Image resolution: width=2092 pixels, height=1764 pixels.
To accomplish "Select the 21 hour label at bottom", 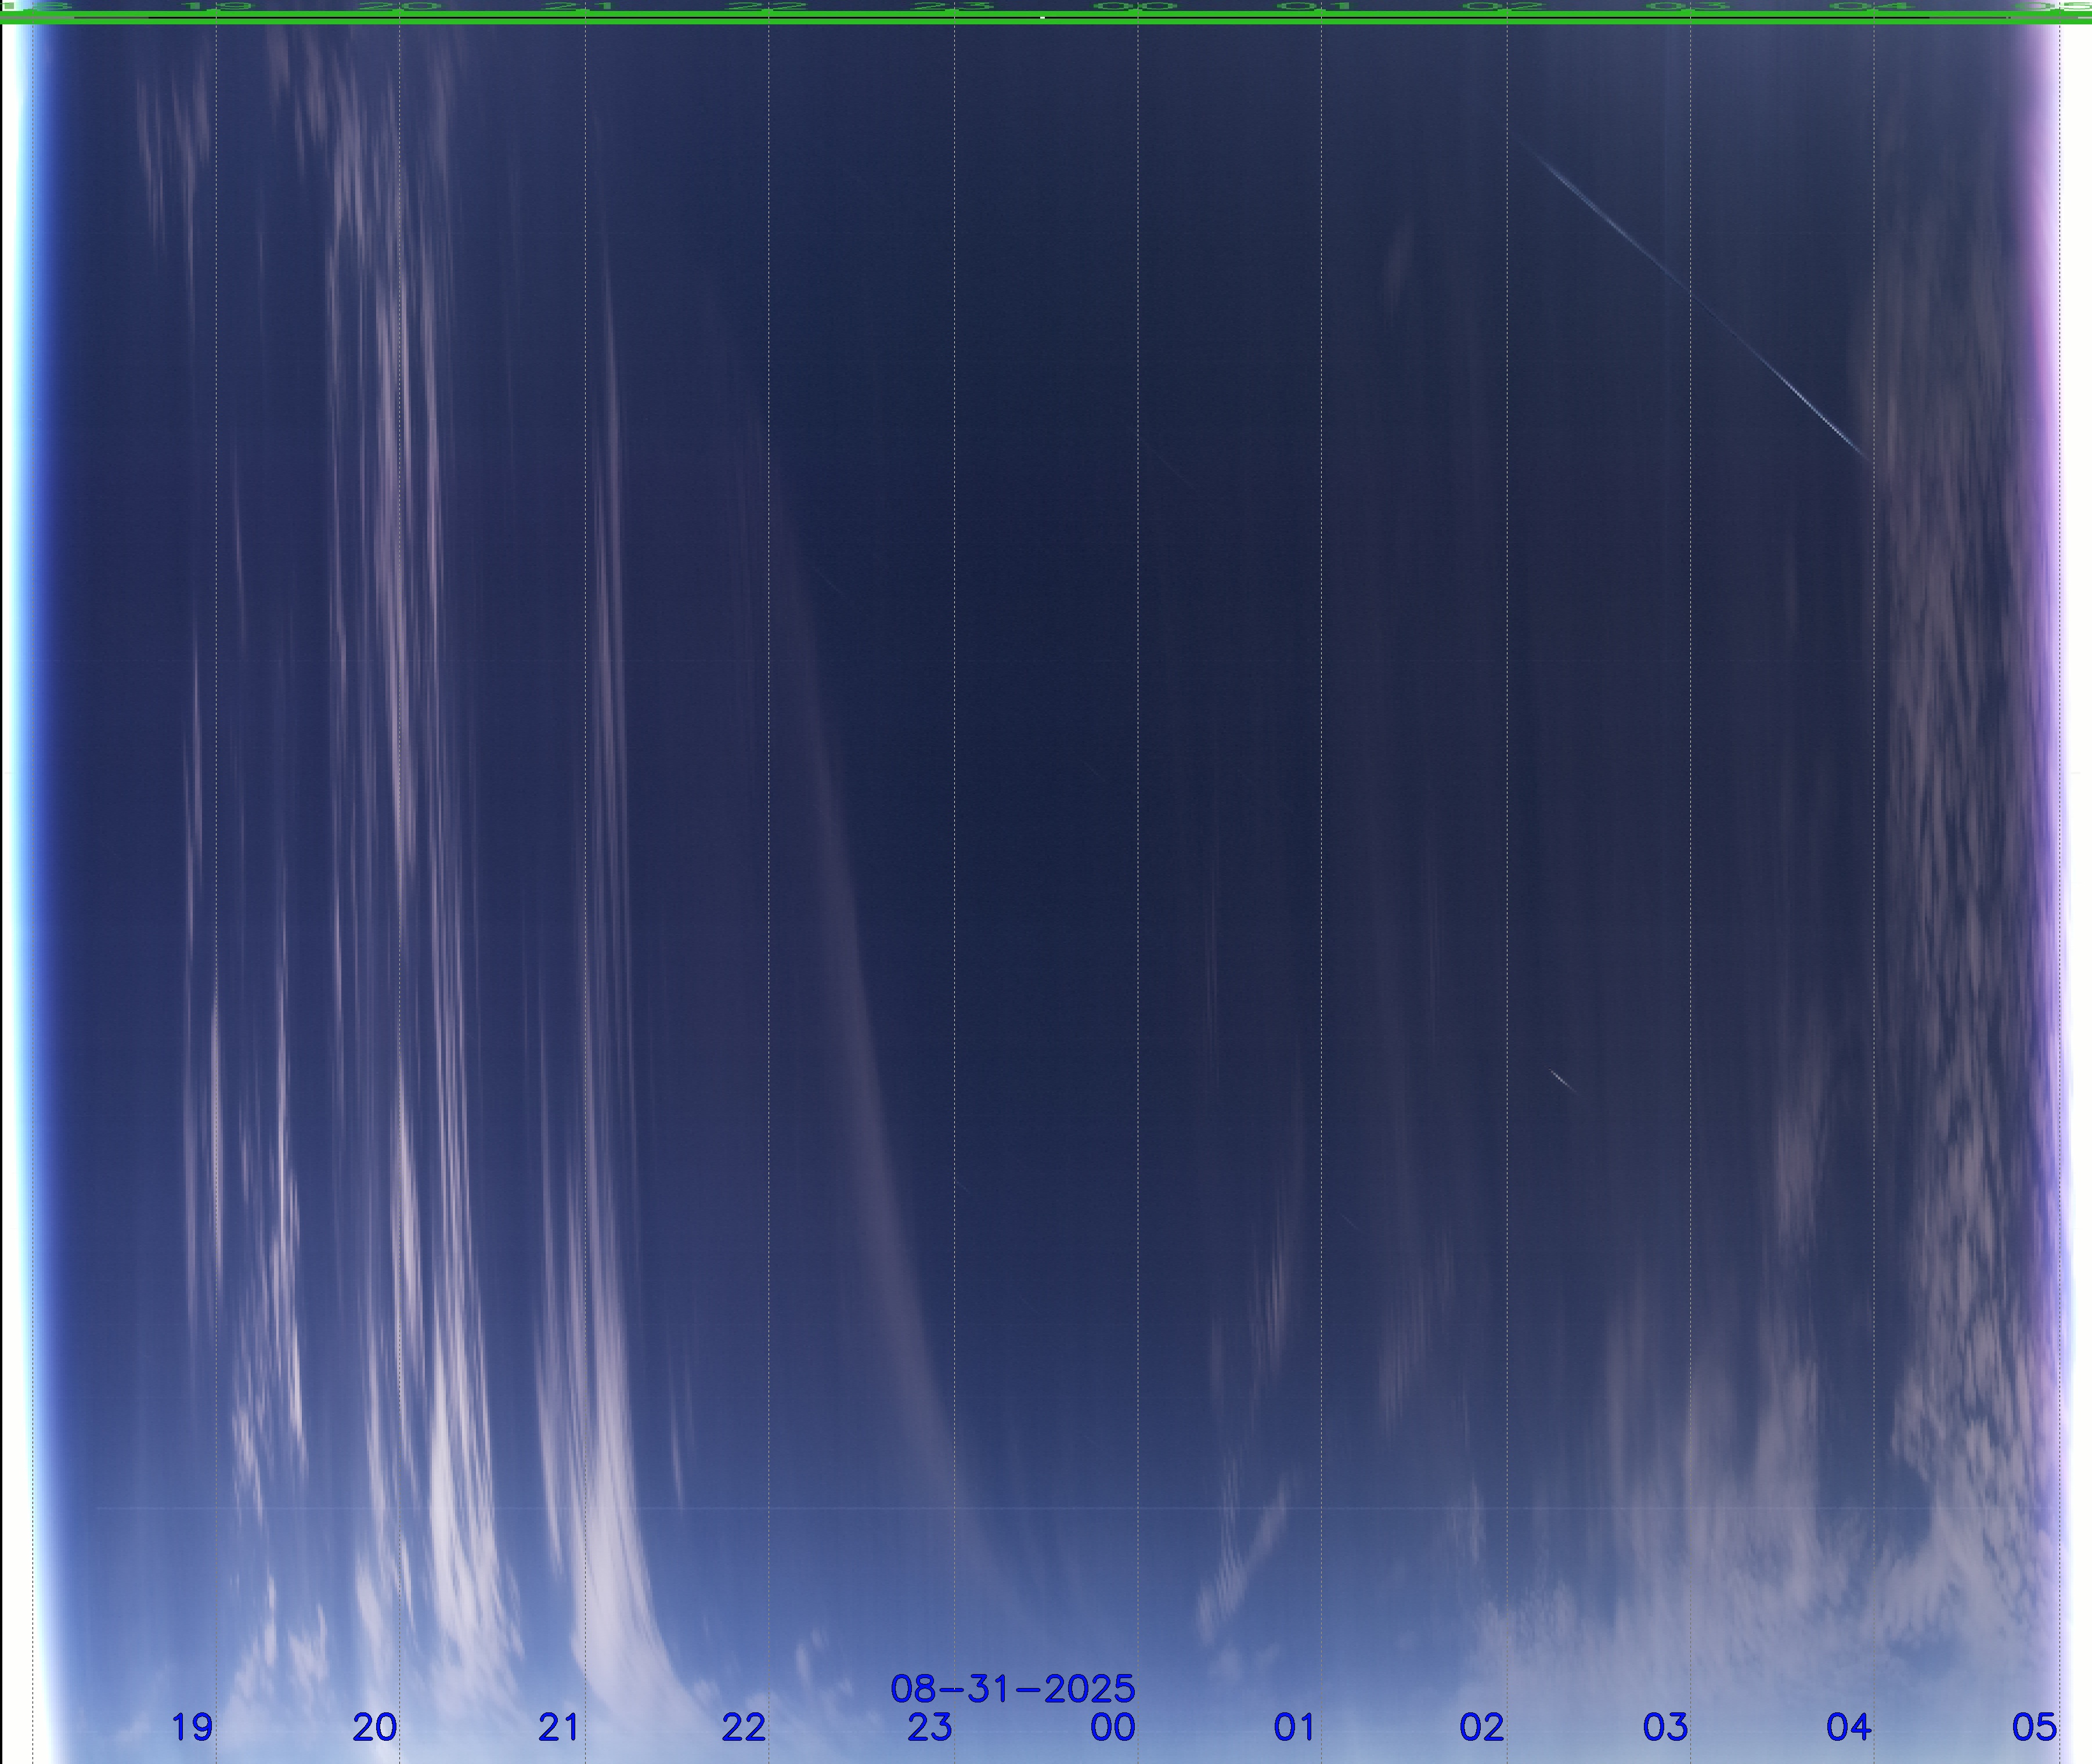I will tap(558, 1727).
